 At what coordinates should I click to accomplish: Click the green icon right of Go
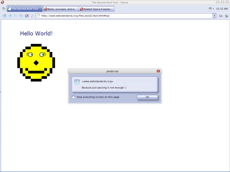pyautogui.click(x=227, y=16)
